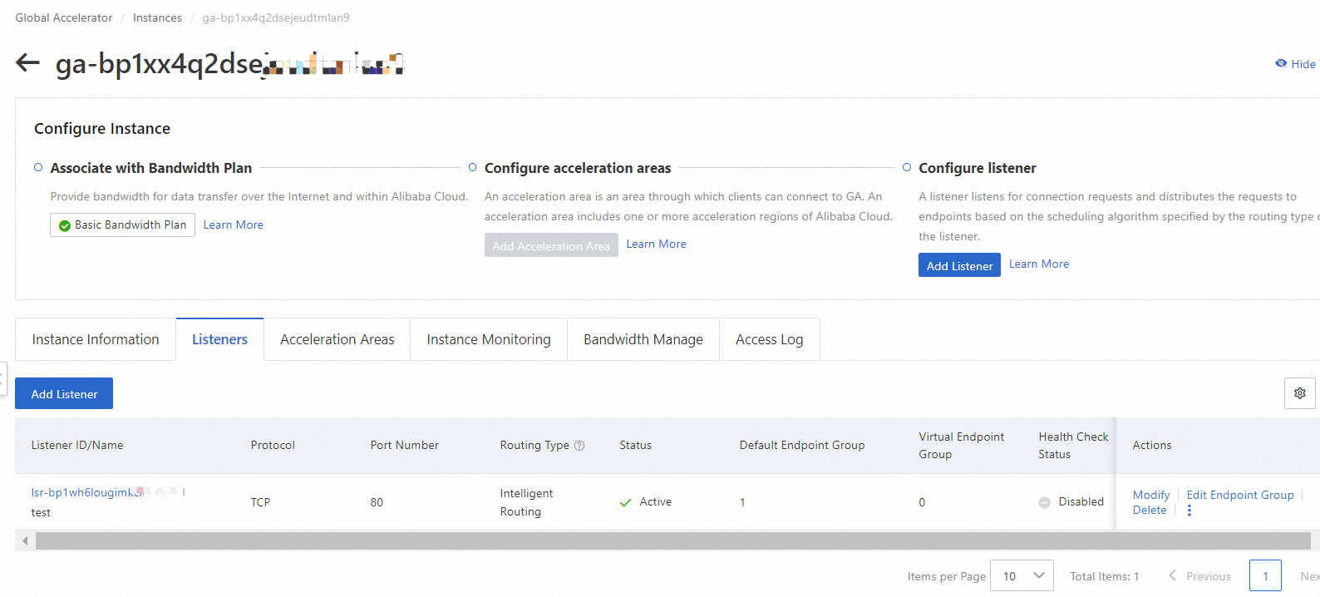Click the Hide link text
Viewport: 1320px width, 597px height.
(x=1304, y=64)
